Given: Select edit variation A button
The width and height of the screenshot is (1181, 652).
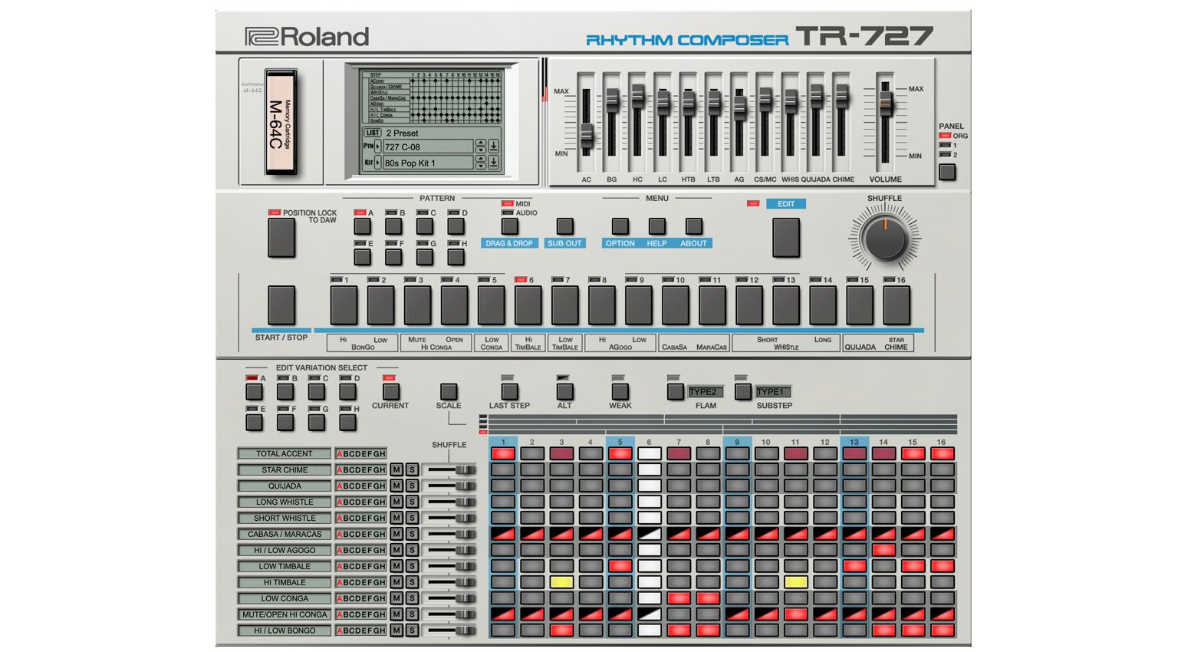Looking at the screenshot, I should tap(254, 392).
